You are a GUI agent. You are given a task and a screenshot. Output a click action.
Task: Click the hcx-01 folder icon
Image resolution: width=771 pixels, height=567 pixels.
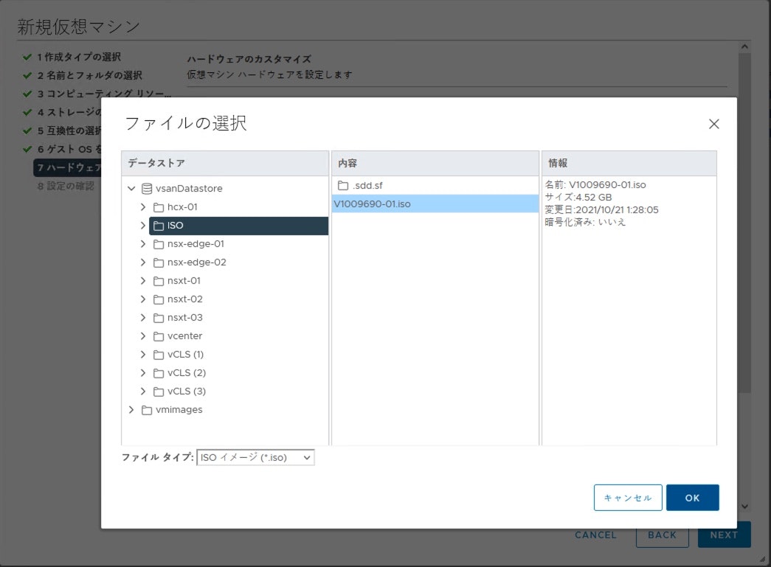point(159,207)
